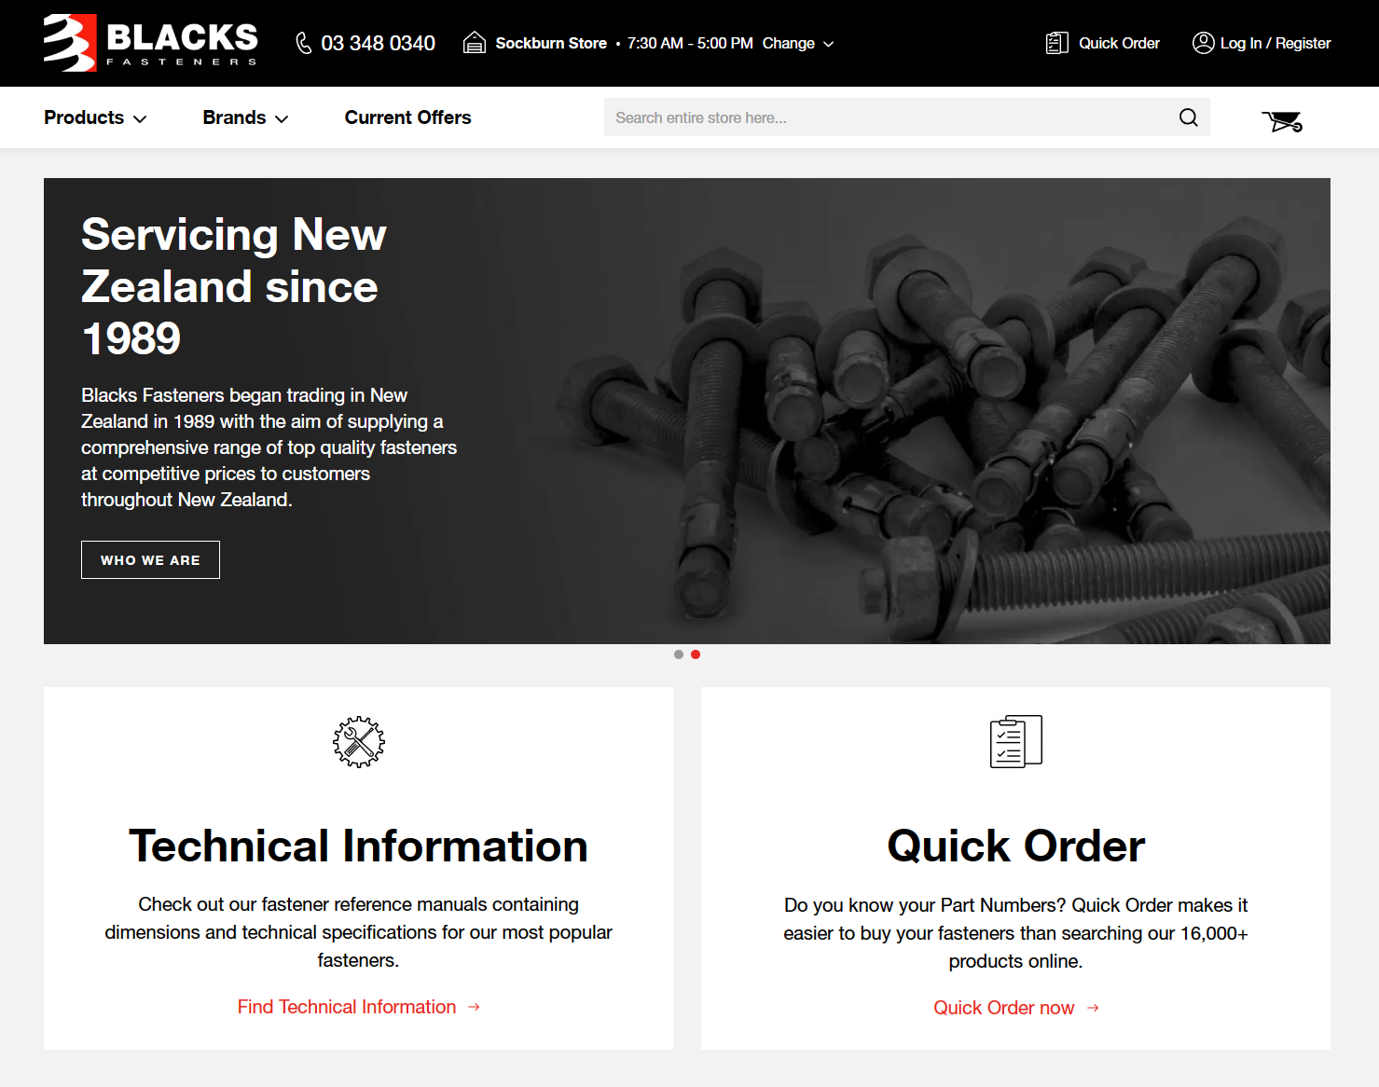Click the Blacks Fasteners logo
This screenshot has height=1087, width=1379.
point(151,43)
